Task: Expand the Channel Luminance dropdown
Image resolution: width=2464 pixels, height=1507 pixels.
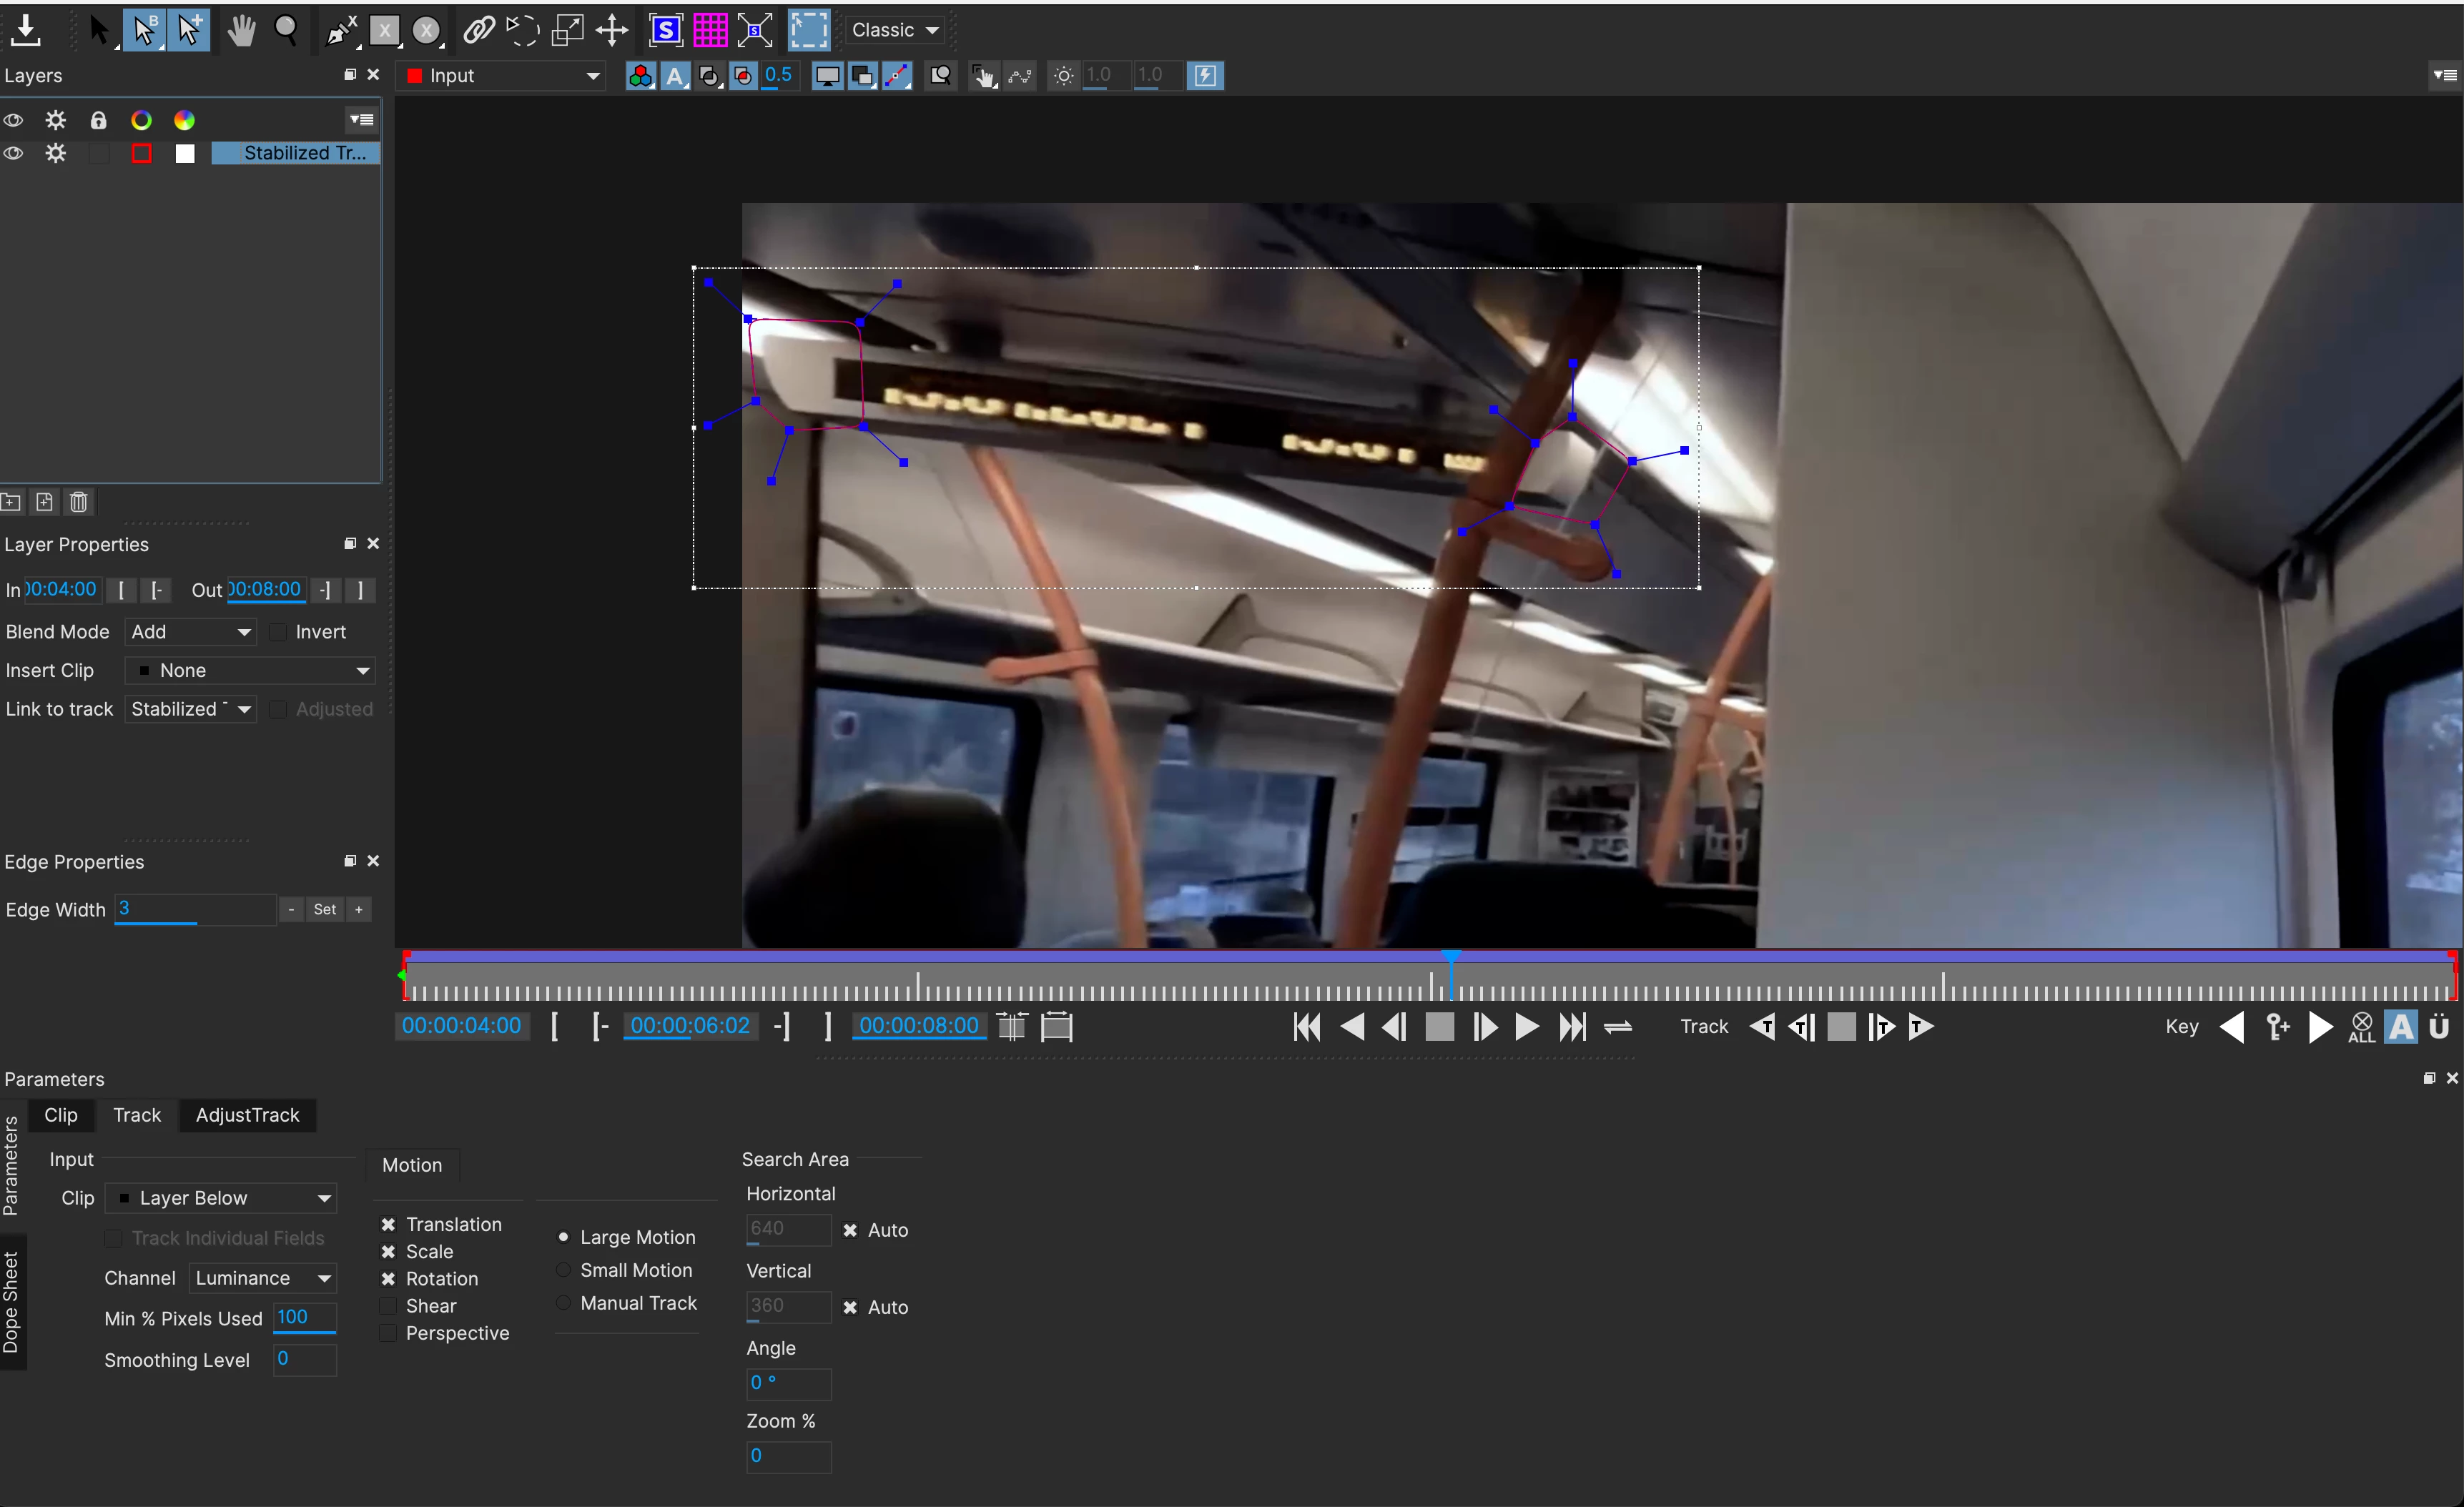Action: click(263, 1278)
